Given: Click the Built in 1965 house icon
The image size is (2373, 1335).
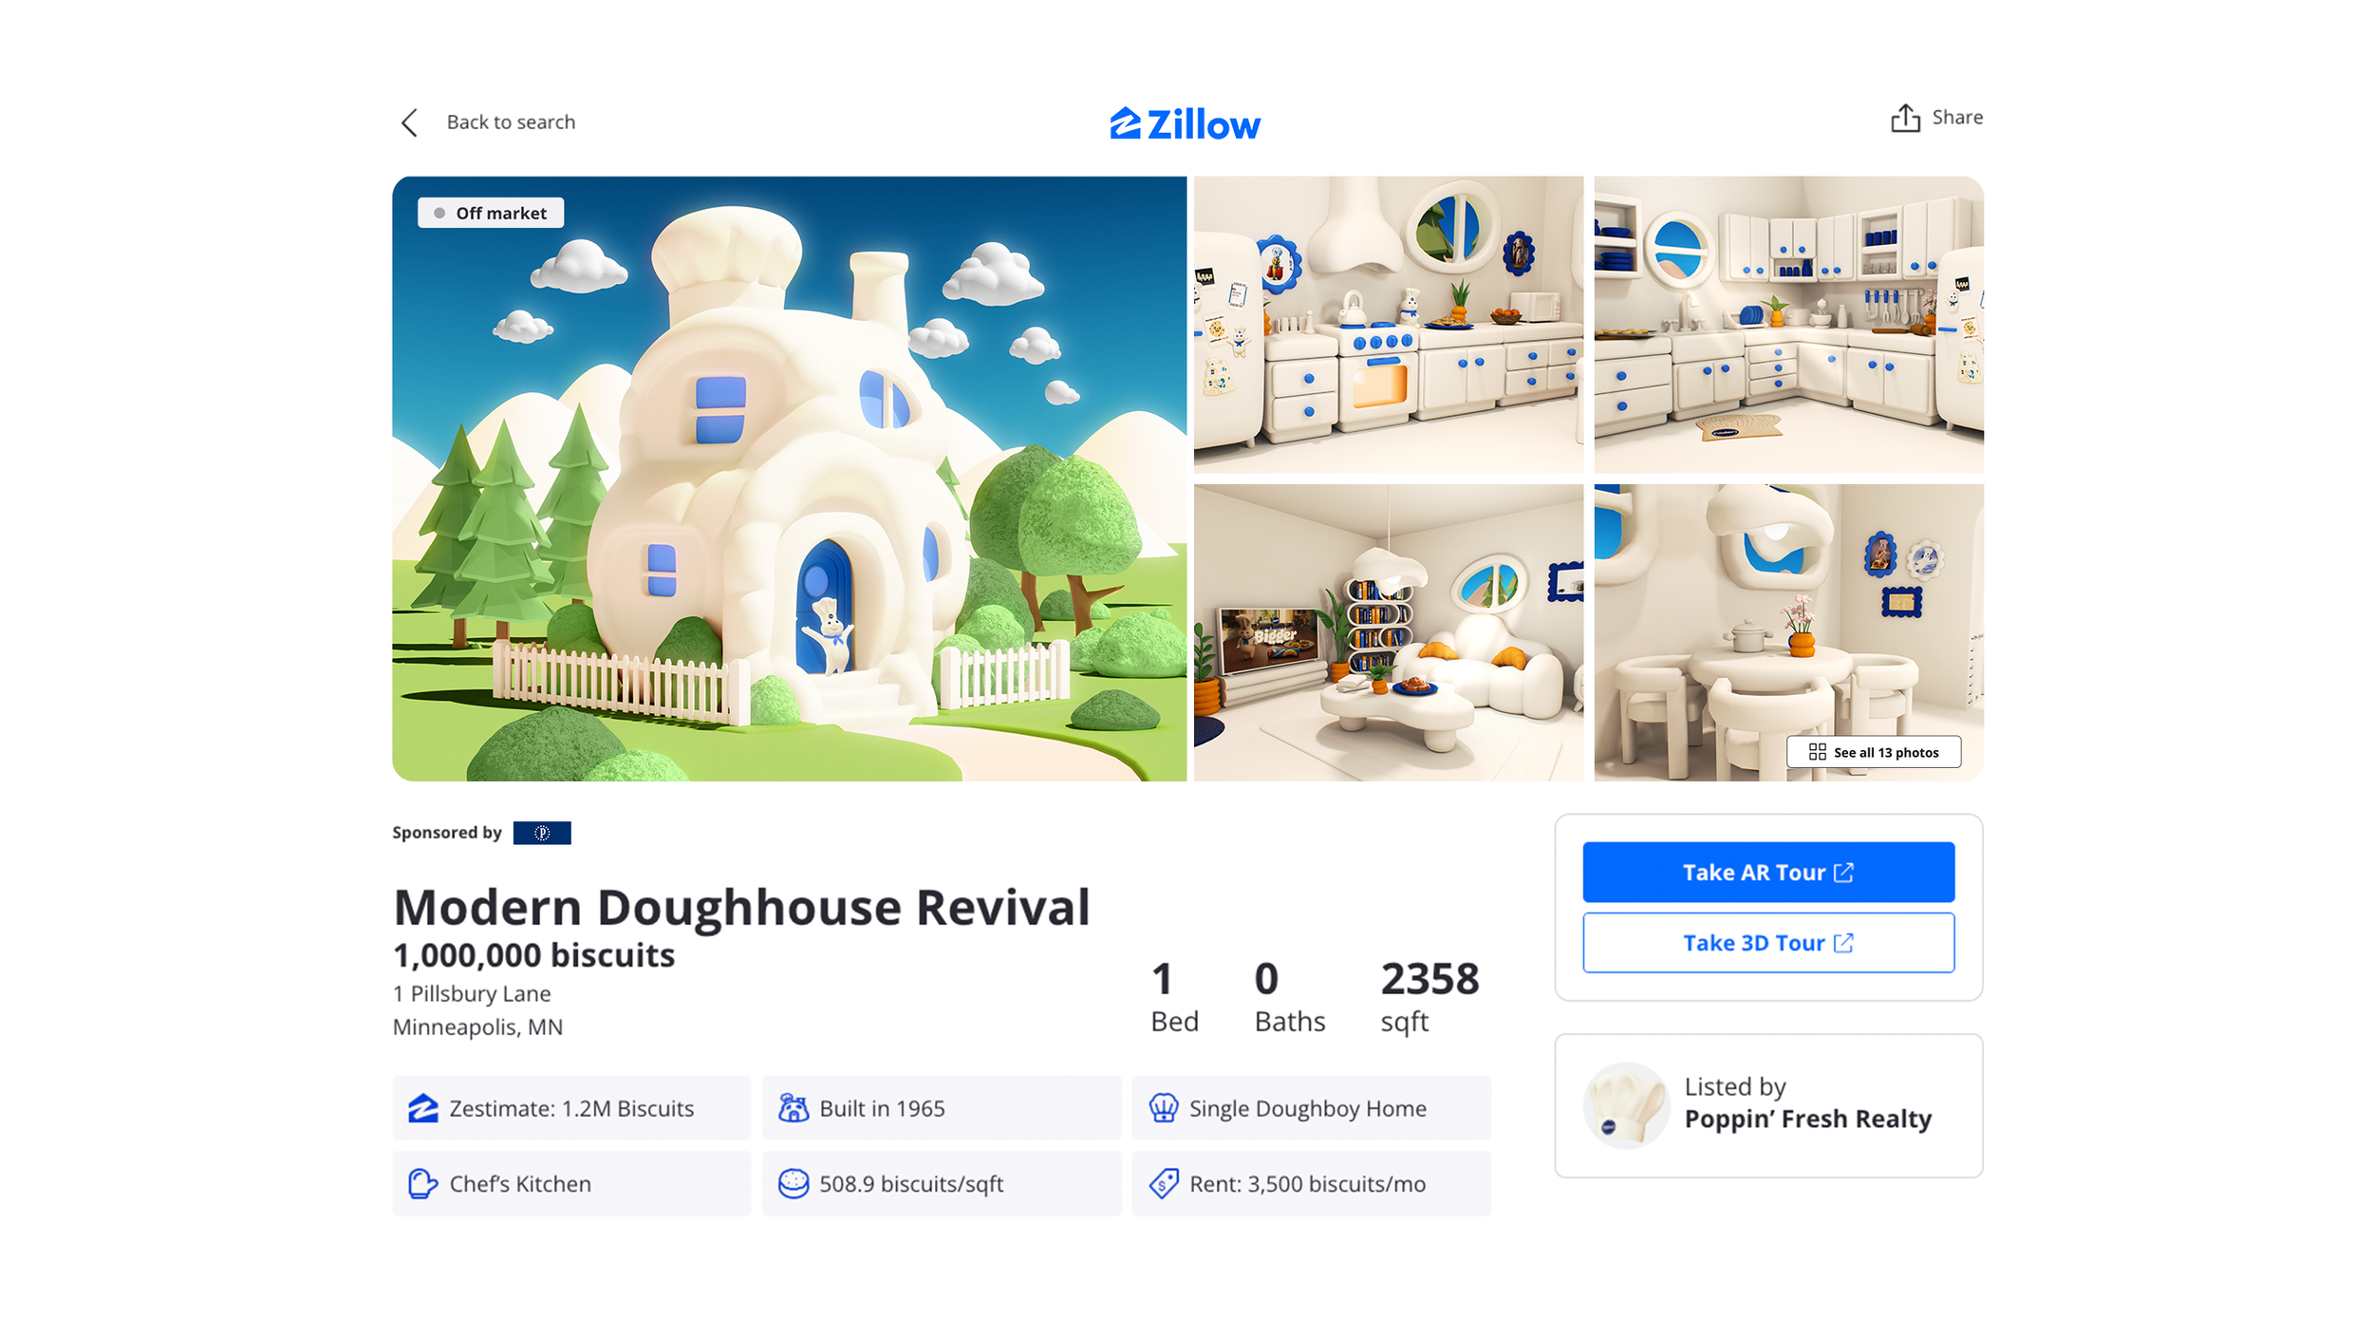Looking at the screenshot, I should pyautogui.click(x=794, y=1108).
